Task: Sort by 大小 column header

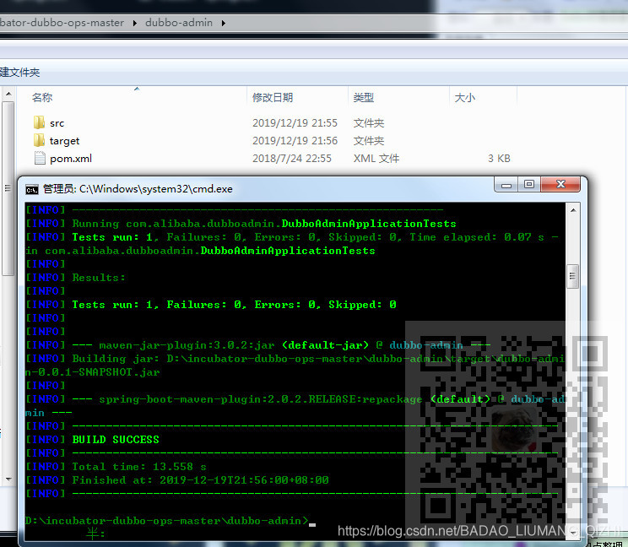Action: click(x=464, y=98)
